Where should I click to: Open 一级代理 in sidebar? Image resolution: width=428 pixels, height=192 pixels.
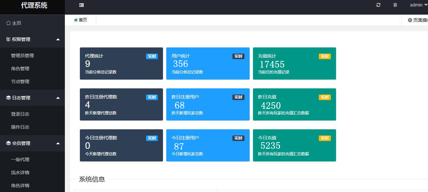pyautogui.click(x=20, y=160)
